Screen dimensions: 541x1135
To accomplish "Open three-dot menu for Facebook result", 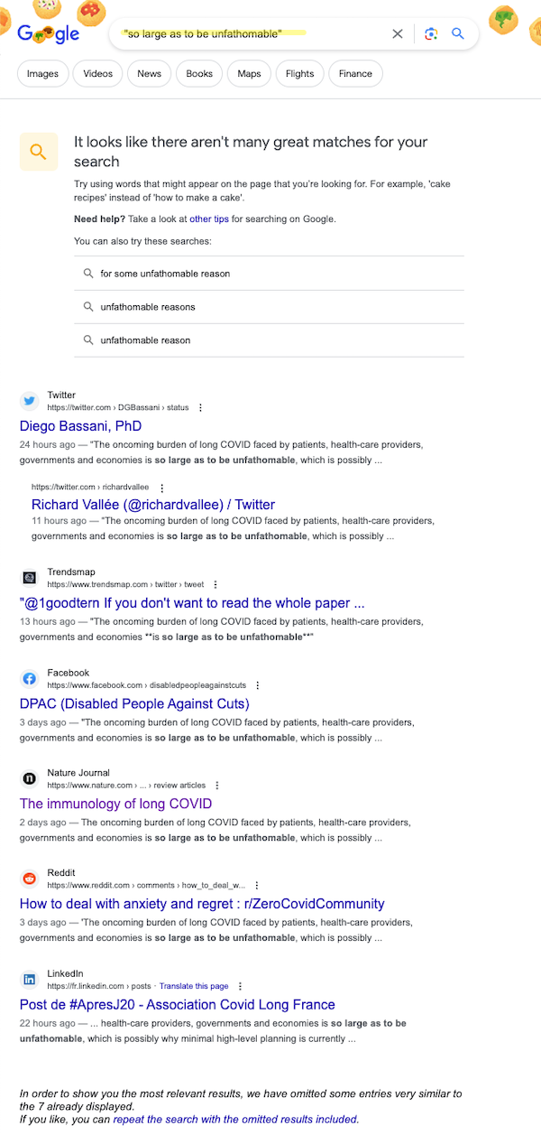I will pos(257,685).
